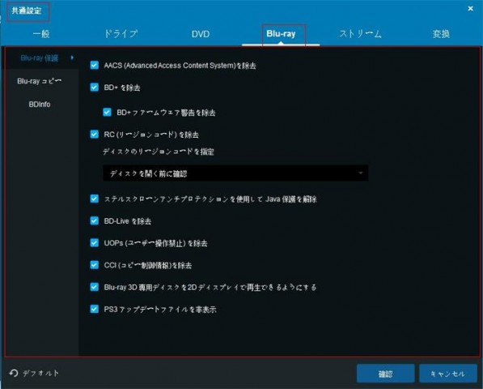
Task: Close the 共通設定 dialog with X
Action: (x=470, y=9)
